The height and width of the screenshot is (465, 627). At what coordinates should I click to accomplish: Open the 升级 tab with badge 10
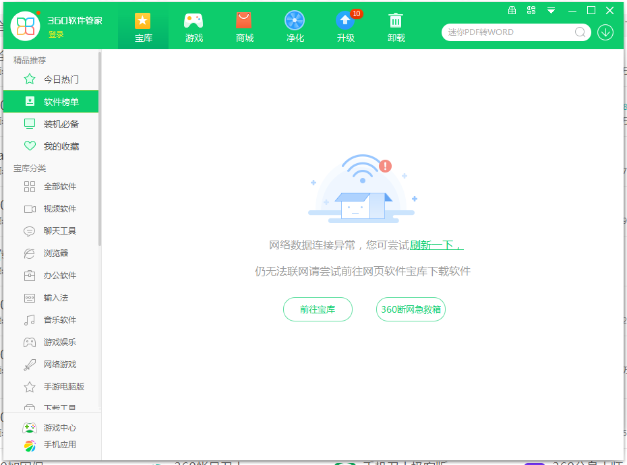point(345,26)
